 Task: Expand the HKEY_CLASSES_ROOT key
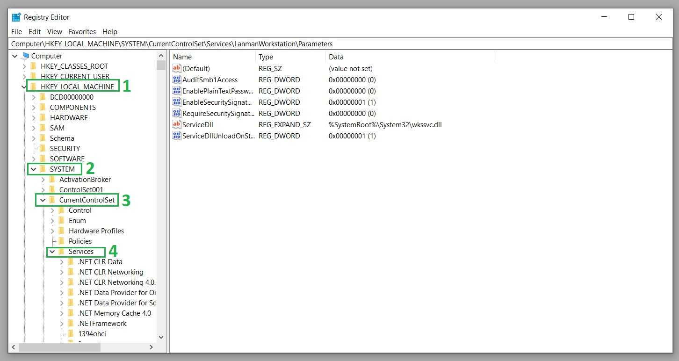click(x=24, y=66)
